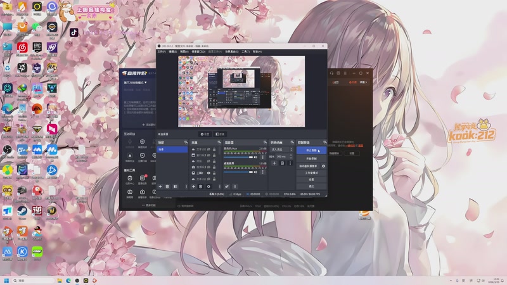Open the 编辑(E) menu in OBS
Screen dimensions: 507x285
[172, 52]
